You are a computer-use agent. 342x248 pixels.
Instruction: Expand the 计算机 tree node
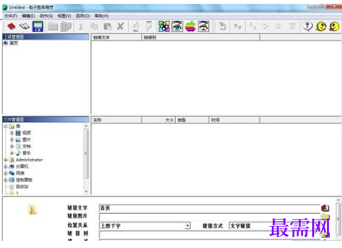(x=6, y=167)
